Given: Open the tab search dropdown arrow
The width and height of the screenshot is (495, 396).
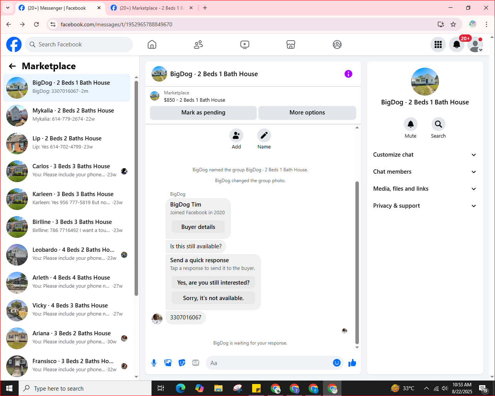Looking at the screenshot, I should click(7, 8).
